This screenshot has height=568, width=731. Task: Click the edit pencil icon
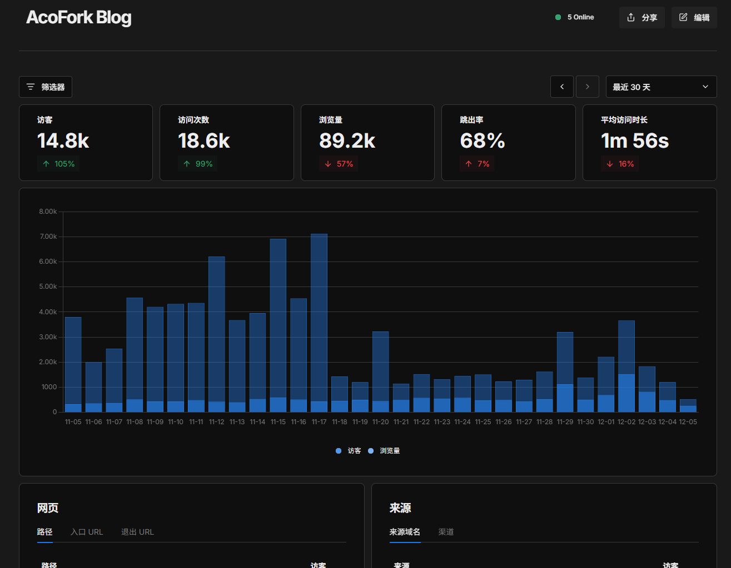click(x=683, y=17)
